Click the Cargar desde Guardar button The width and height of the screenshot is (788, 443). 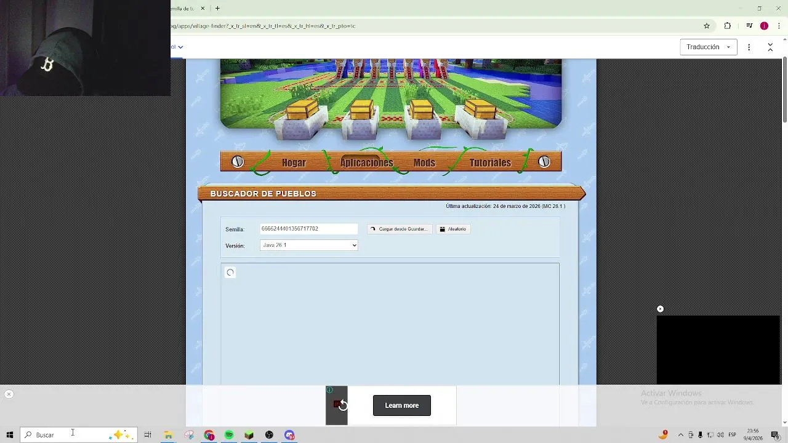pyautogui.click(x=399, y=229)
